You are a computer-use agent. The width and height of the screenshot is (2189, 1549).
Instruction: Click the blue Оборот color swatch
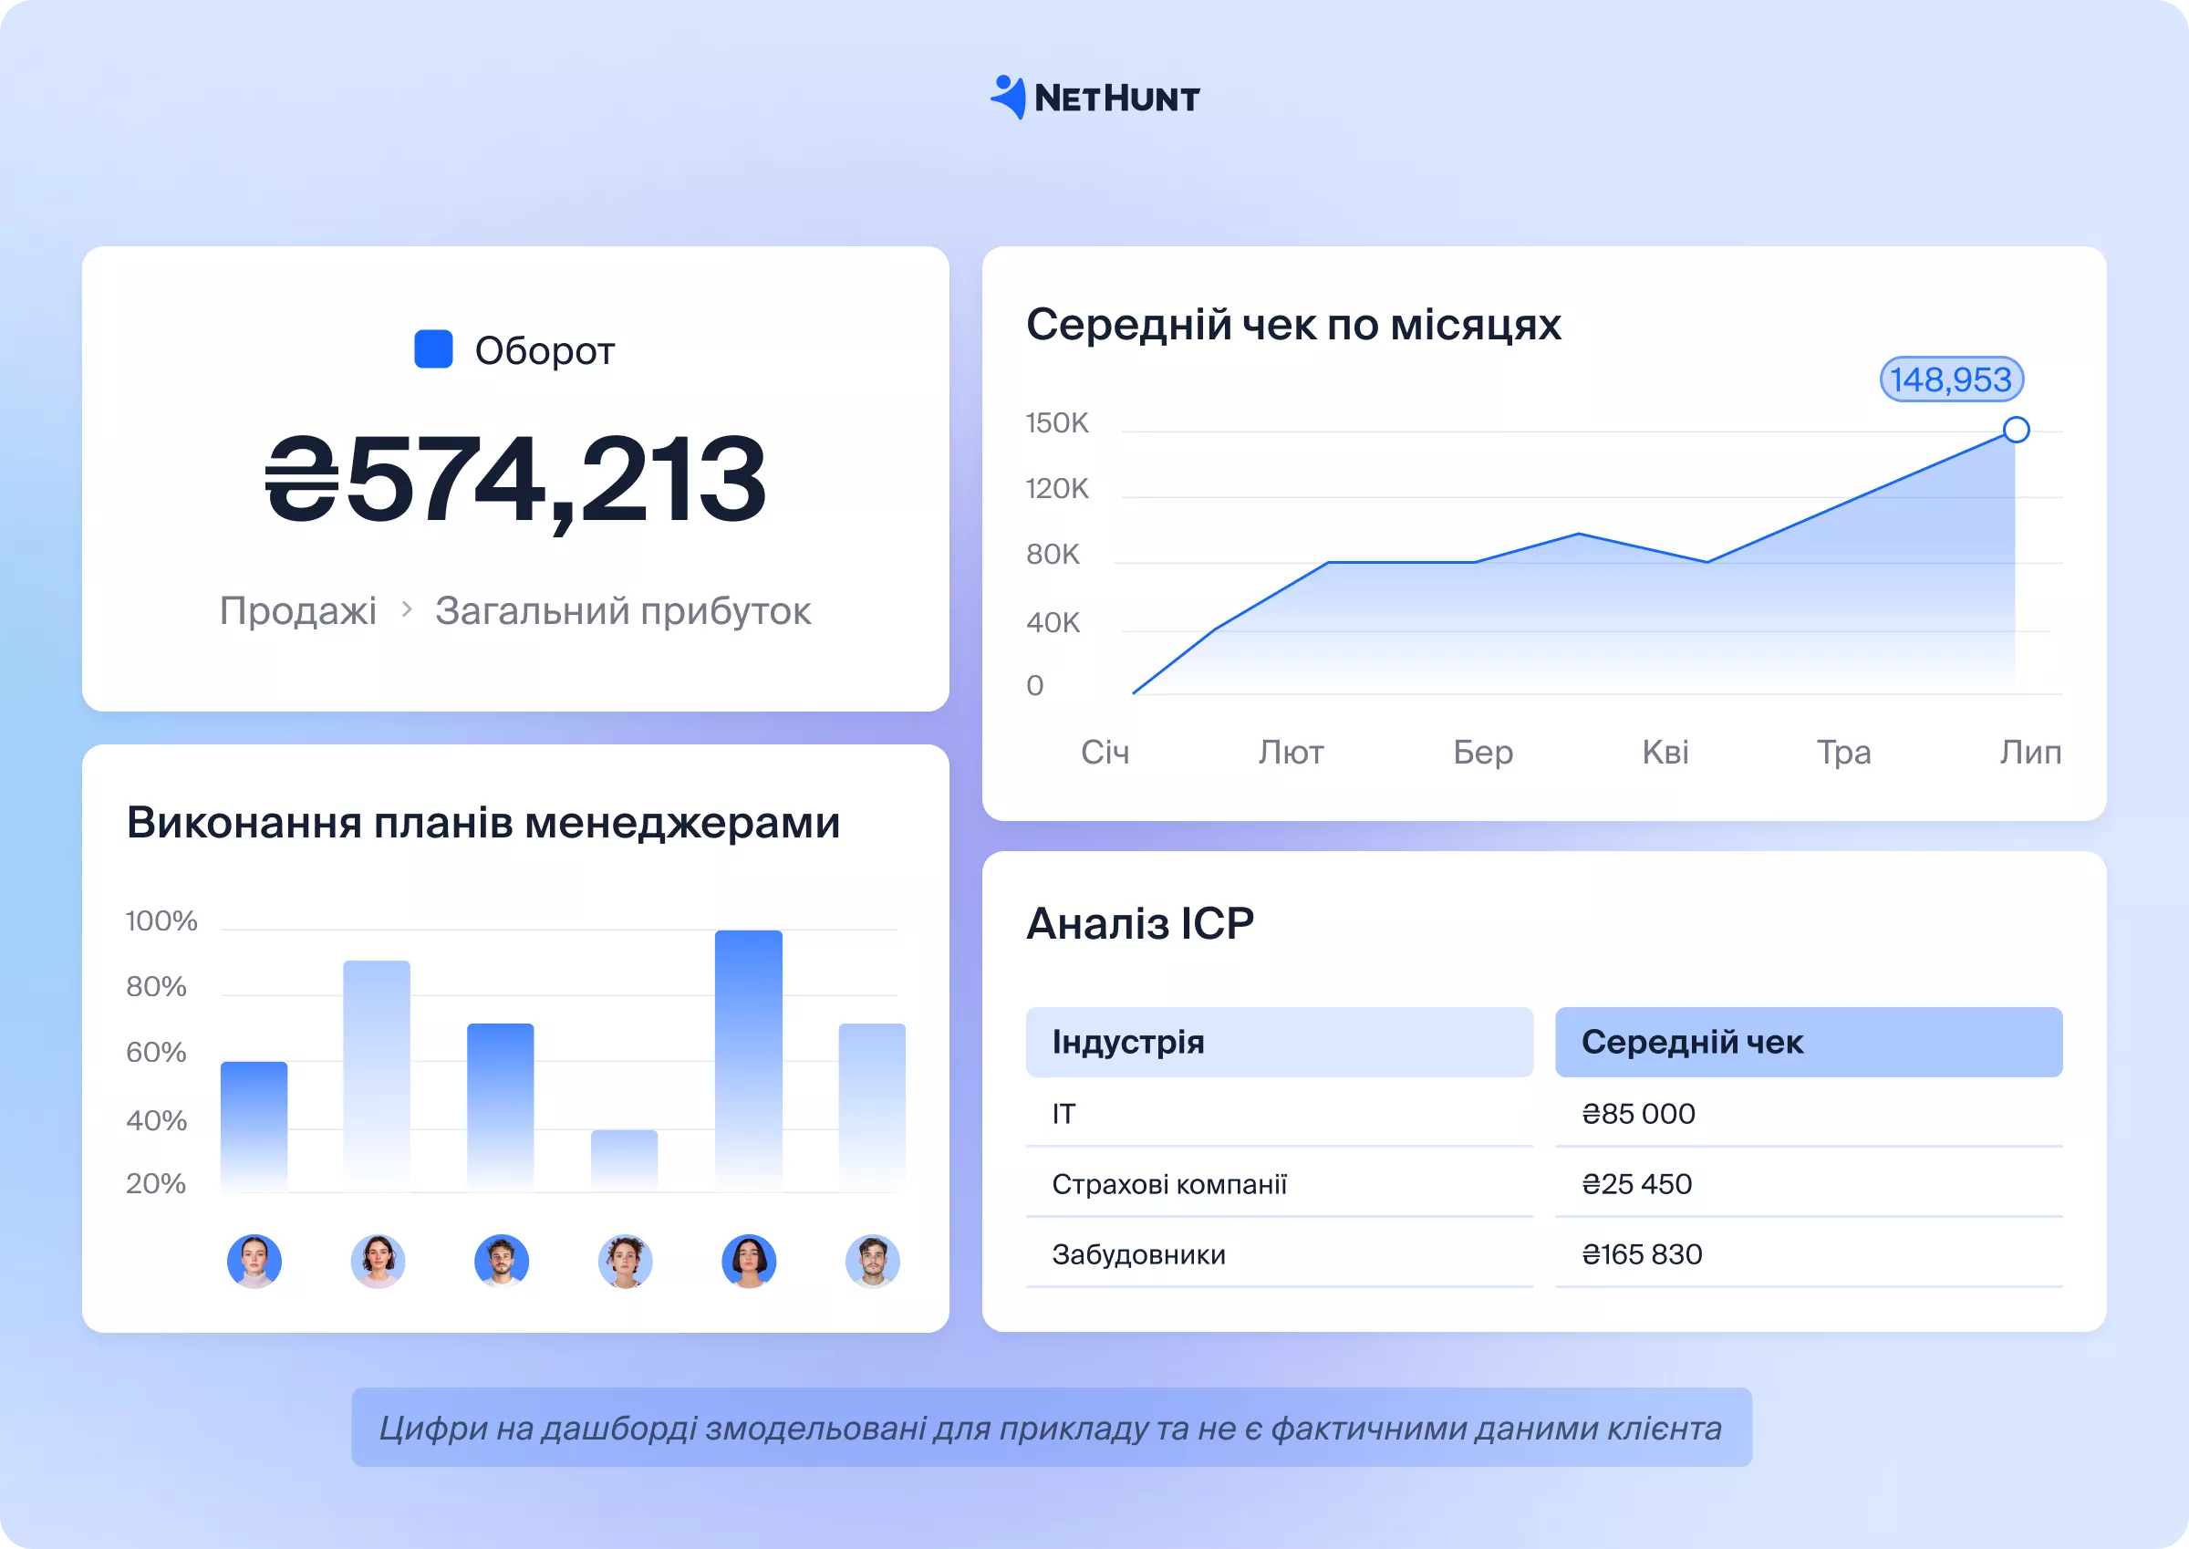click(x=434, y=350)
